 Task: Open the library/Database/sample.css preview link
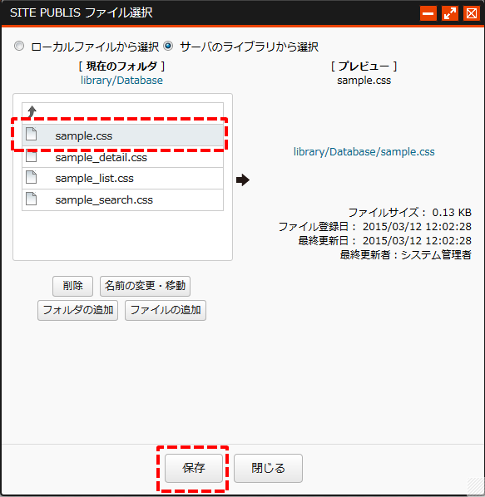(364, 151)
